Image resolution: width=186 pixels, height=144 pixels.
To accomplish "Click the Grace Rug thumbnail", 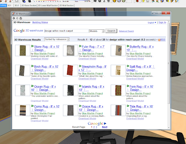I will 70,110.
